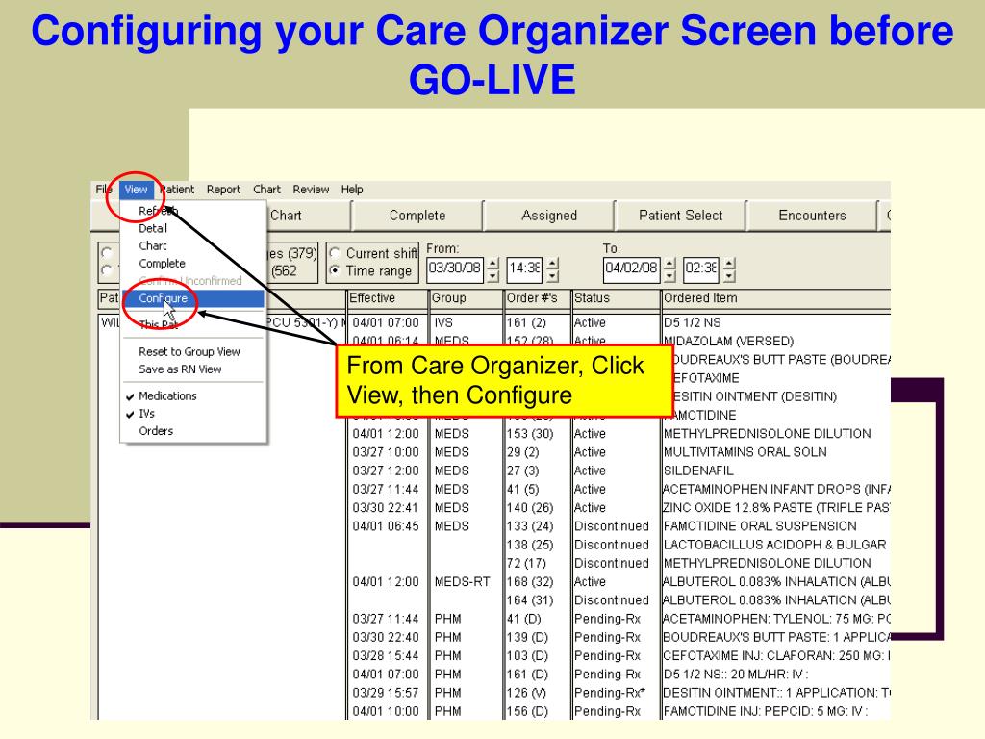Click the Chart toolbar button
The image size is (985, 739).
(x=308, y=216)
